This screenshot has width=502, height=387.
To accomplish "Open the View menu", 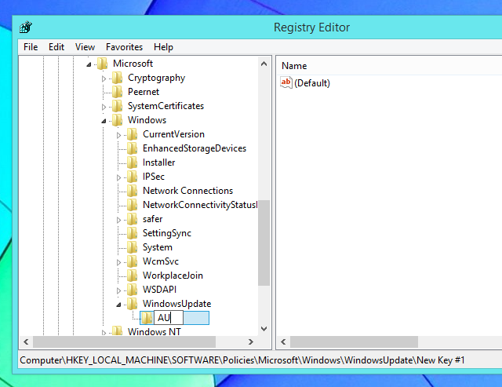I will tap(85, 47).
